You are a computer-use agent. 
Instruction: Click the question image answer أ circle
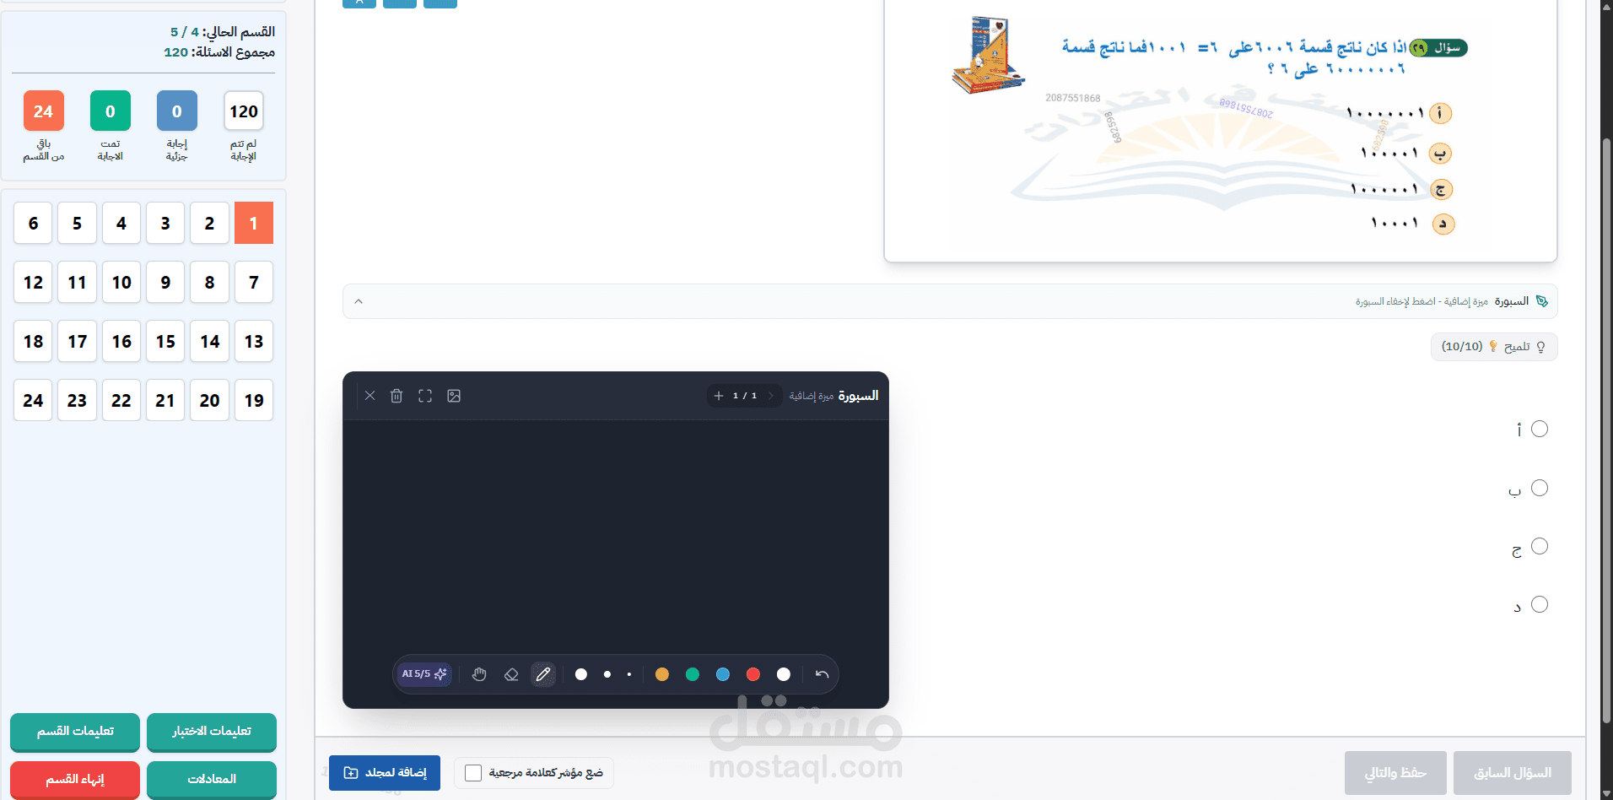coord(1440,113)
